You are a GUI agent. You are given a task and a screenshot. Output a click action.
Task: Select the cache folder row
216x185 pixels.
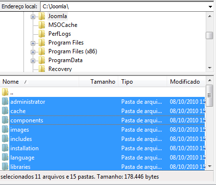(x=103, y=111)
